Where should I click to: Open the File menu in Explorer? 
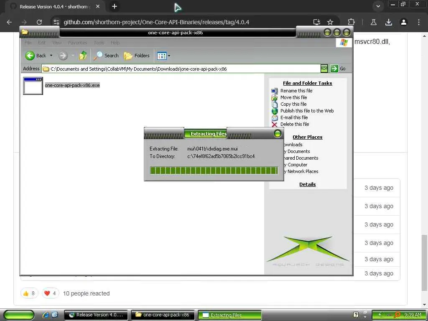coord(28,43)
